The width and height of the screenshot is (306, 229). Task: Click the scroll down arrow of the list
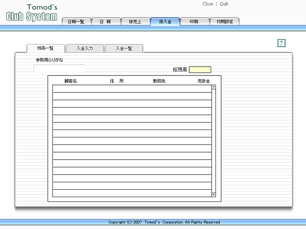pyautogui.click(x=214, y=195)
